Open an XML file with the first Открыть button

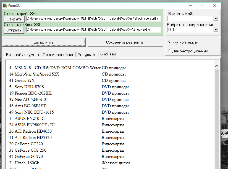click(14, 19)
